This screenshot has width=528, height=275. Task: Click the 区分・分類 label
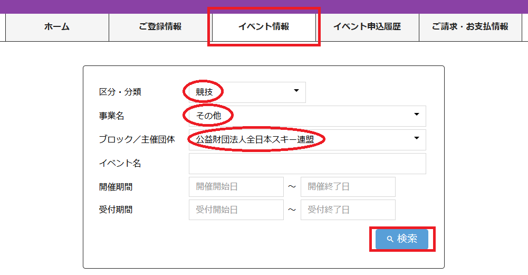point(120,92)
